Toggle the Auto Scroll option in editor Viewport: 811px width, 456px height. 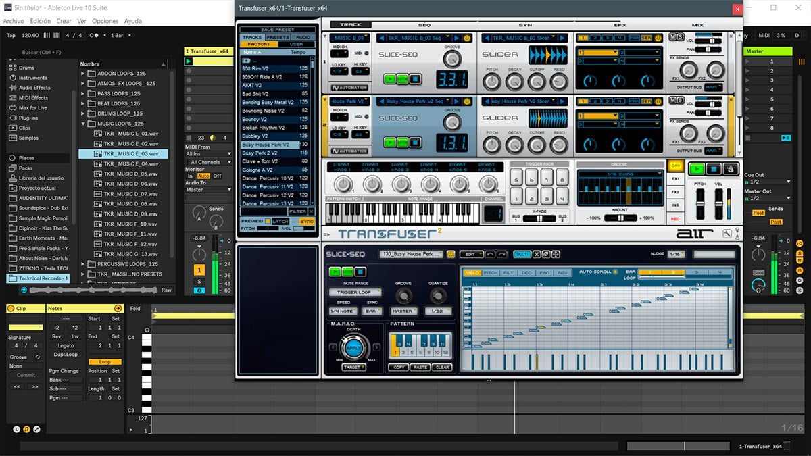point(615,272)
